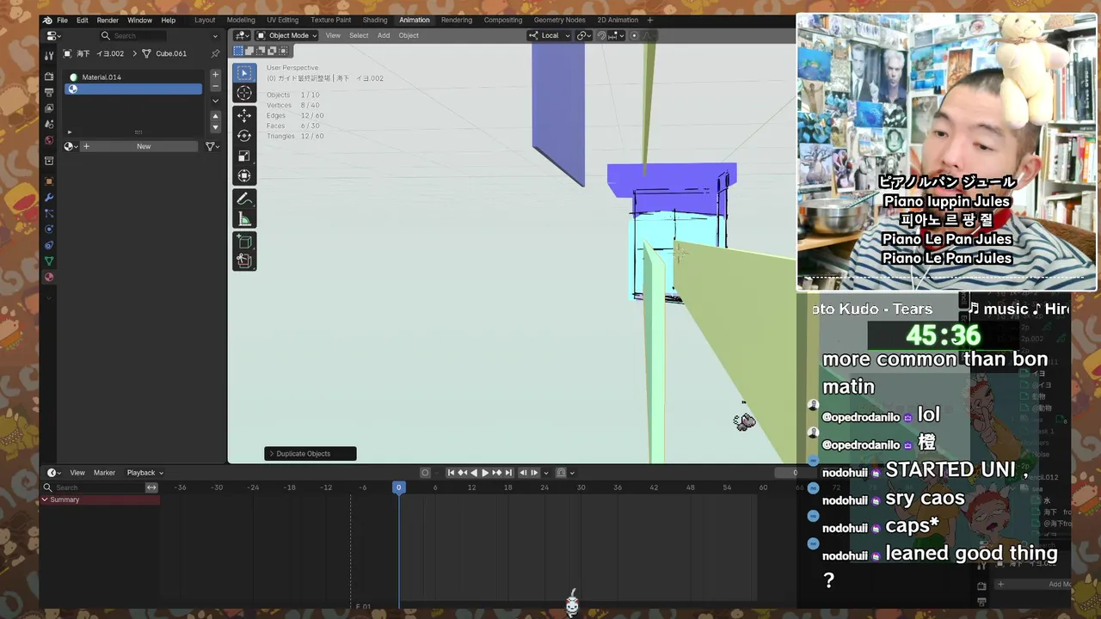The height and width of the screenshot is (619, 1101).
Task: Select the Annotate tool
Action: tap(244, 199)
